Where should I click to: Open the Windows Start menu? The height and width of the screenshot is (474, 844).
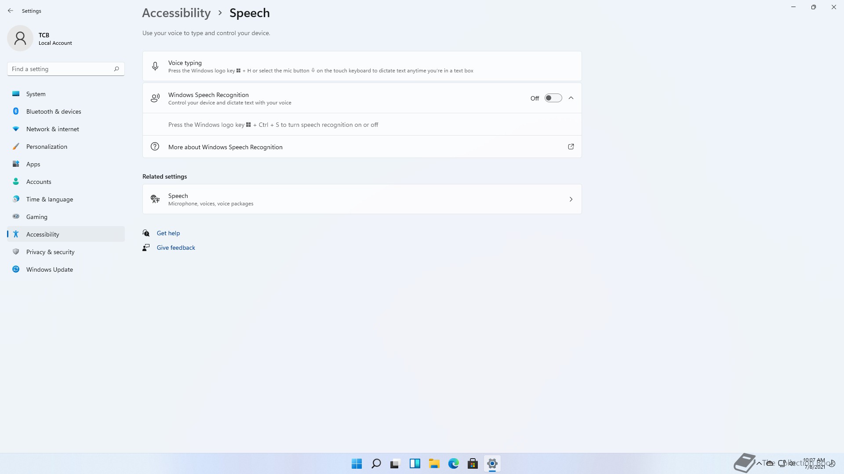pos(357,463)
